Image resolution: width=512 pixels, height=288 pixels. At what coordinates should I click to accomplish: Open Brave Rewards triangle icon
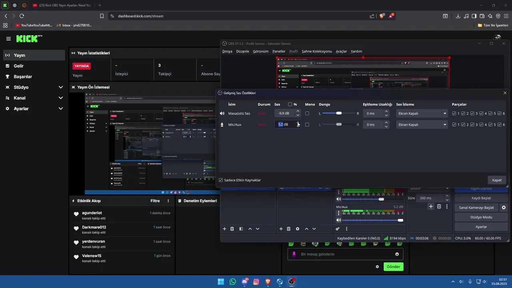[391, 16]
